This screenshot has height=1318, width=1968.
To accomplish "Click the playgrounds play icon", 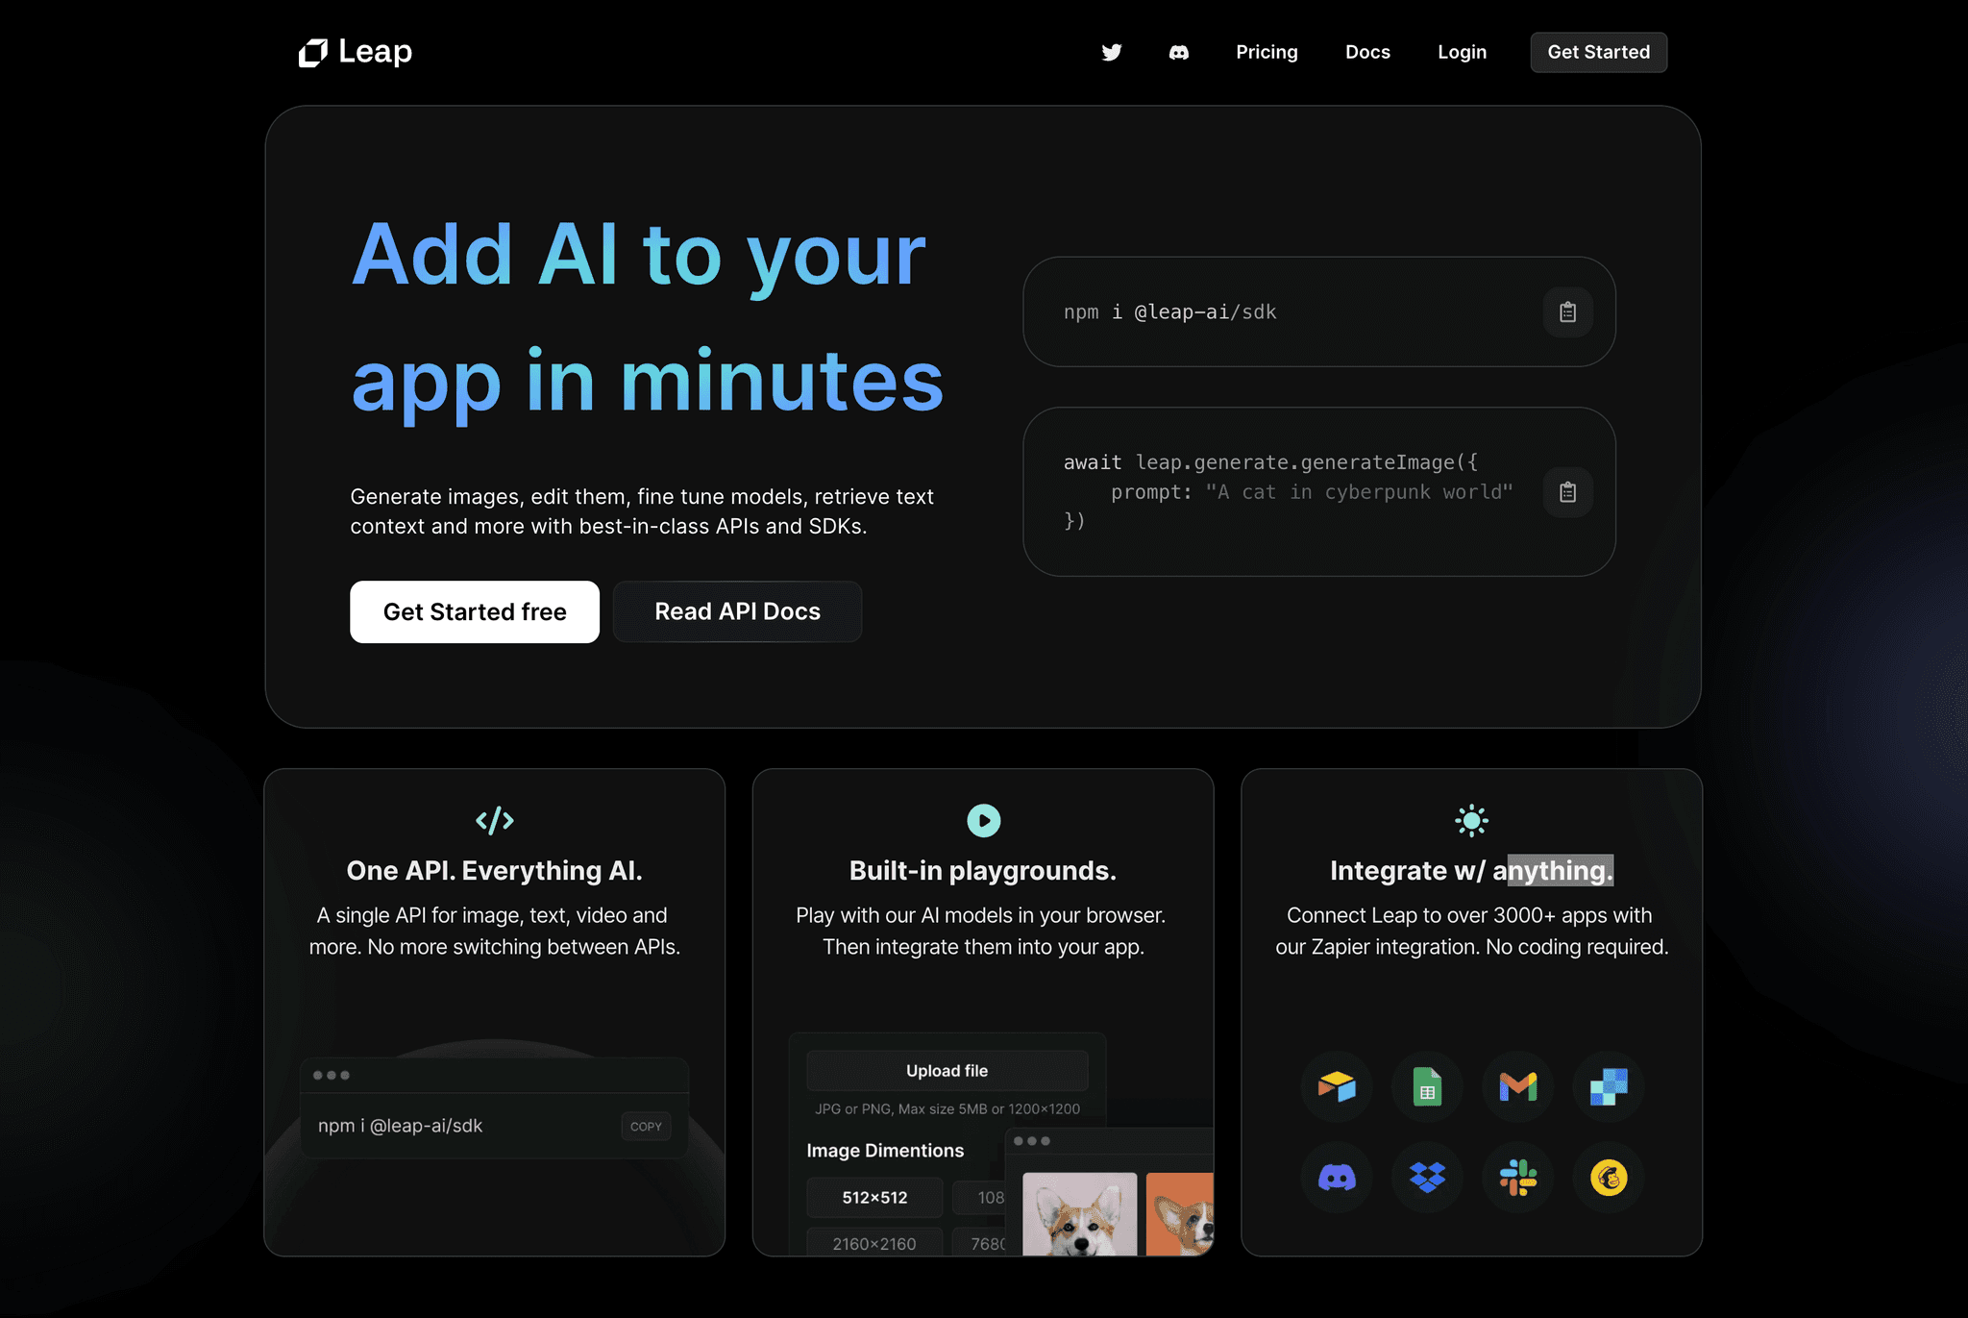I will click(982, 820).
